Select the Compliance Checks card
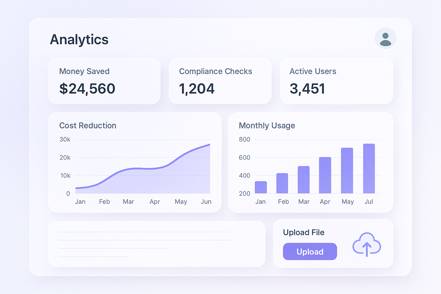Screen dimensions: 441x294 point(220,81)
